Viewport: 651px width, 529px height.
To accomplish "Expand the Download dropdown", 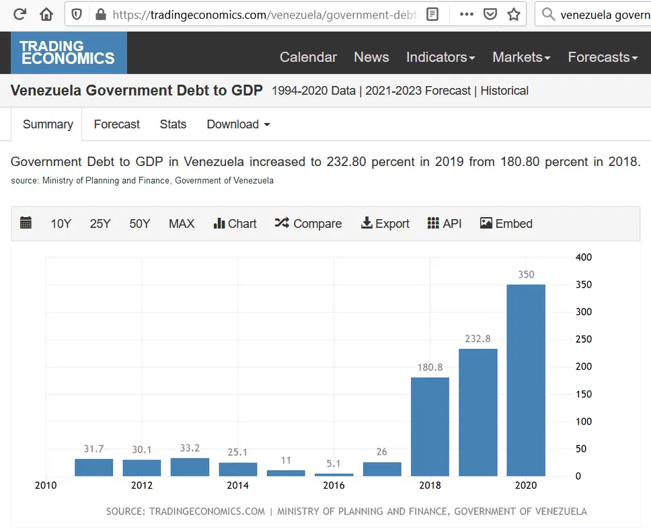I will pyautogui.click(x=238, y=124).
